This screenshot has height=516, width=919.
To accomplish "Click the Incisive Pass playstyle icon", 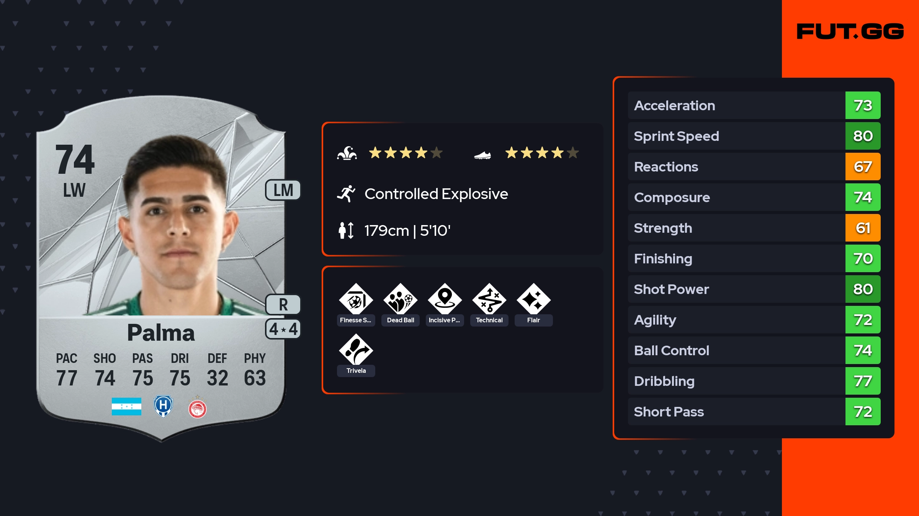I will [x=445, y=300].
